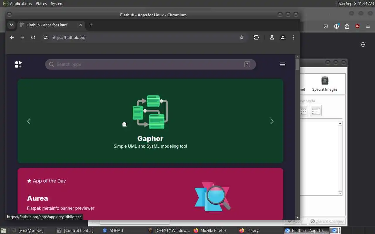Click the Chromium forward arrow

pyautogui.click(x=23, y=37)
